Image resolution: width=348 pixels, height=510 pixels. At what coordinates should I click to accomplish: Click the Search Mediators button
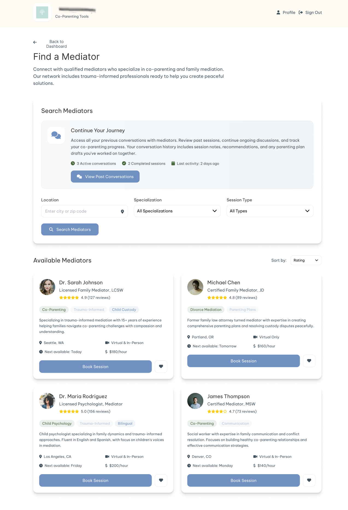(x=70, y=230)
